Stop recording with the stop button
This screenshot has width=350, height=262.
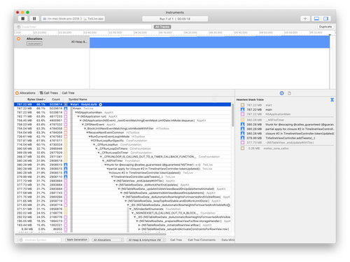click(x=22, y=18)
